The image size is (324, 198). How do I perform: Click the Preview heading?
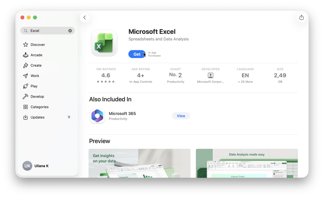coord(100,141)
